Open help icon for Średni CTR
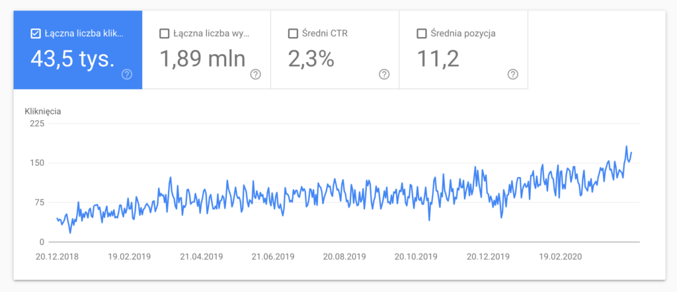Viewport: 677px width, 292px height. pyautogui.click(x=384, y=75)
